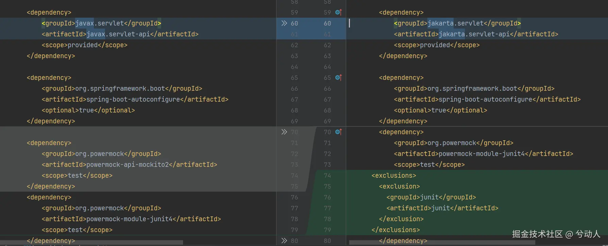Click the gutter marker icon beside line 59
The height and width of the screenshot is (246, 608).
pyautogui.click(x=338, y=12)
